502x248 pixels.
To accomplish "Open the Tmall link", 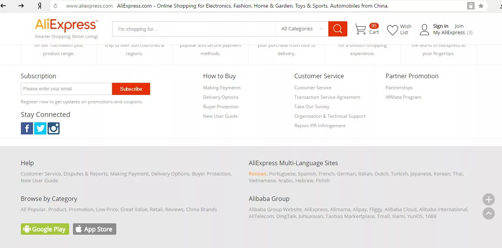I will 383,216.
